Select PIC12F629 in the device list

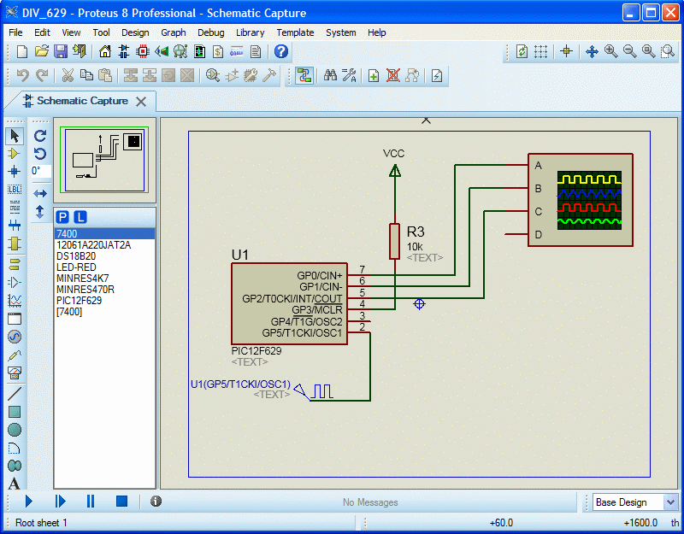point(104,301)
